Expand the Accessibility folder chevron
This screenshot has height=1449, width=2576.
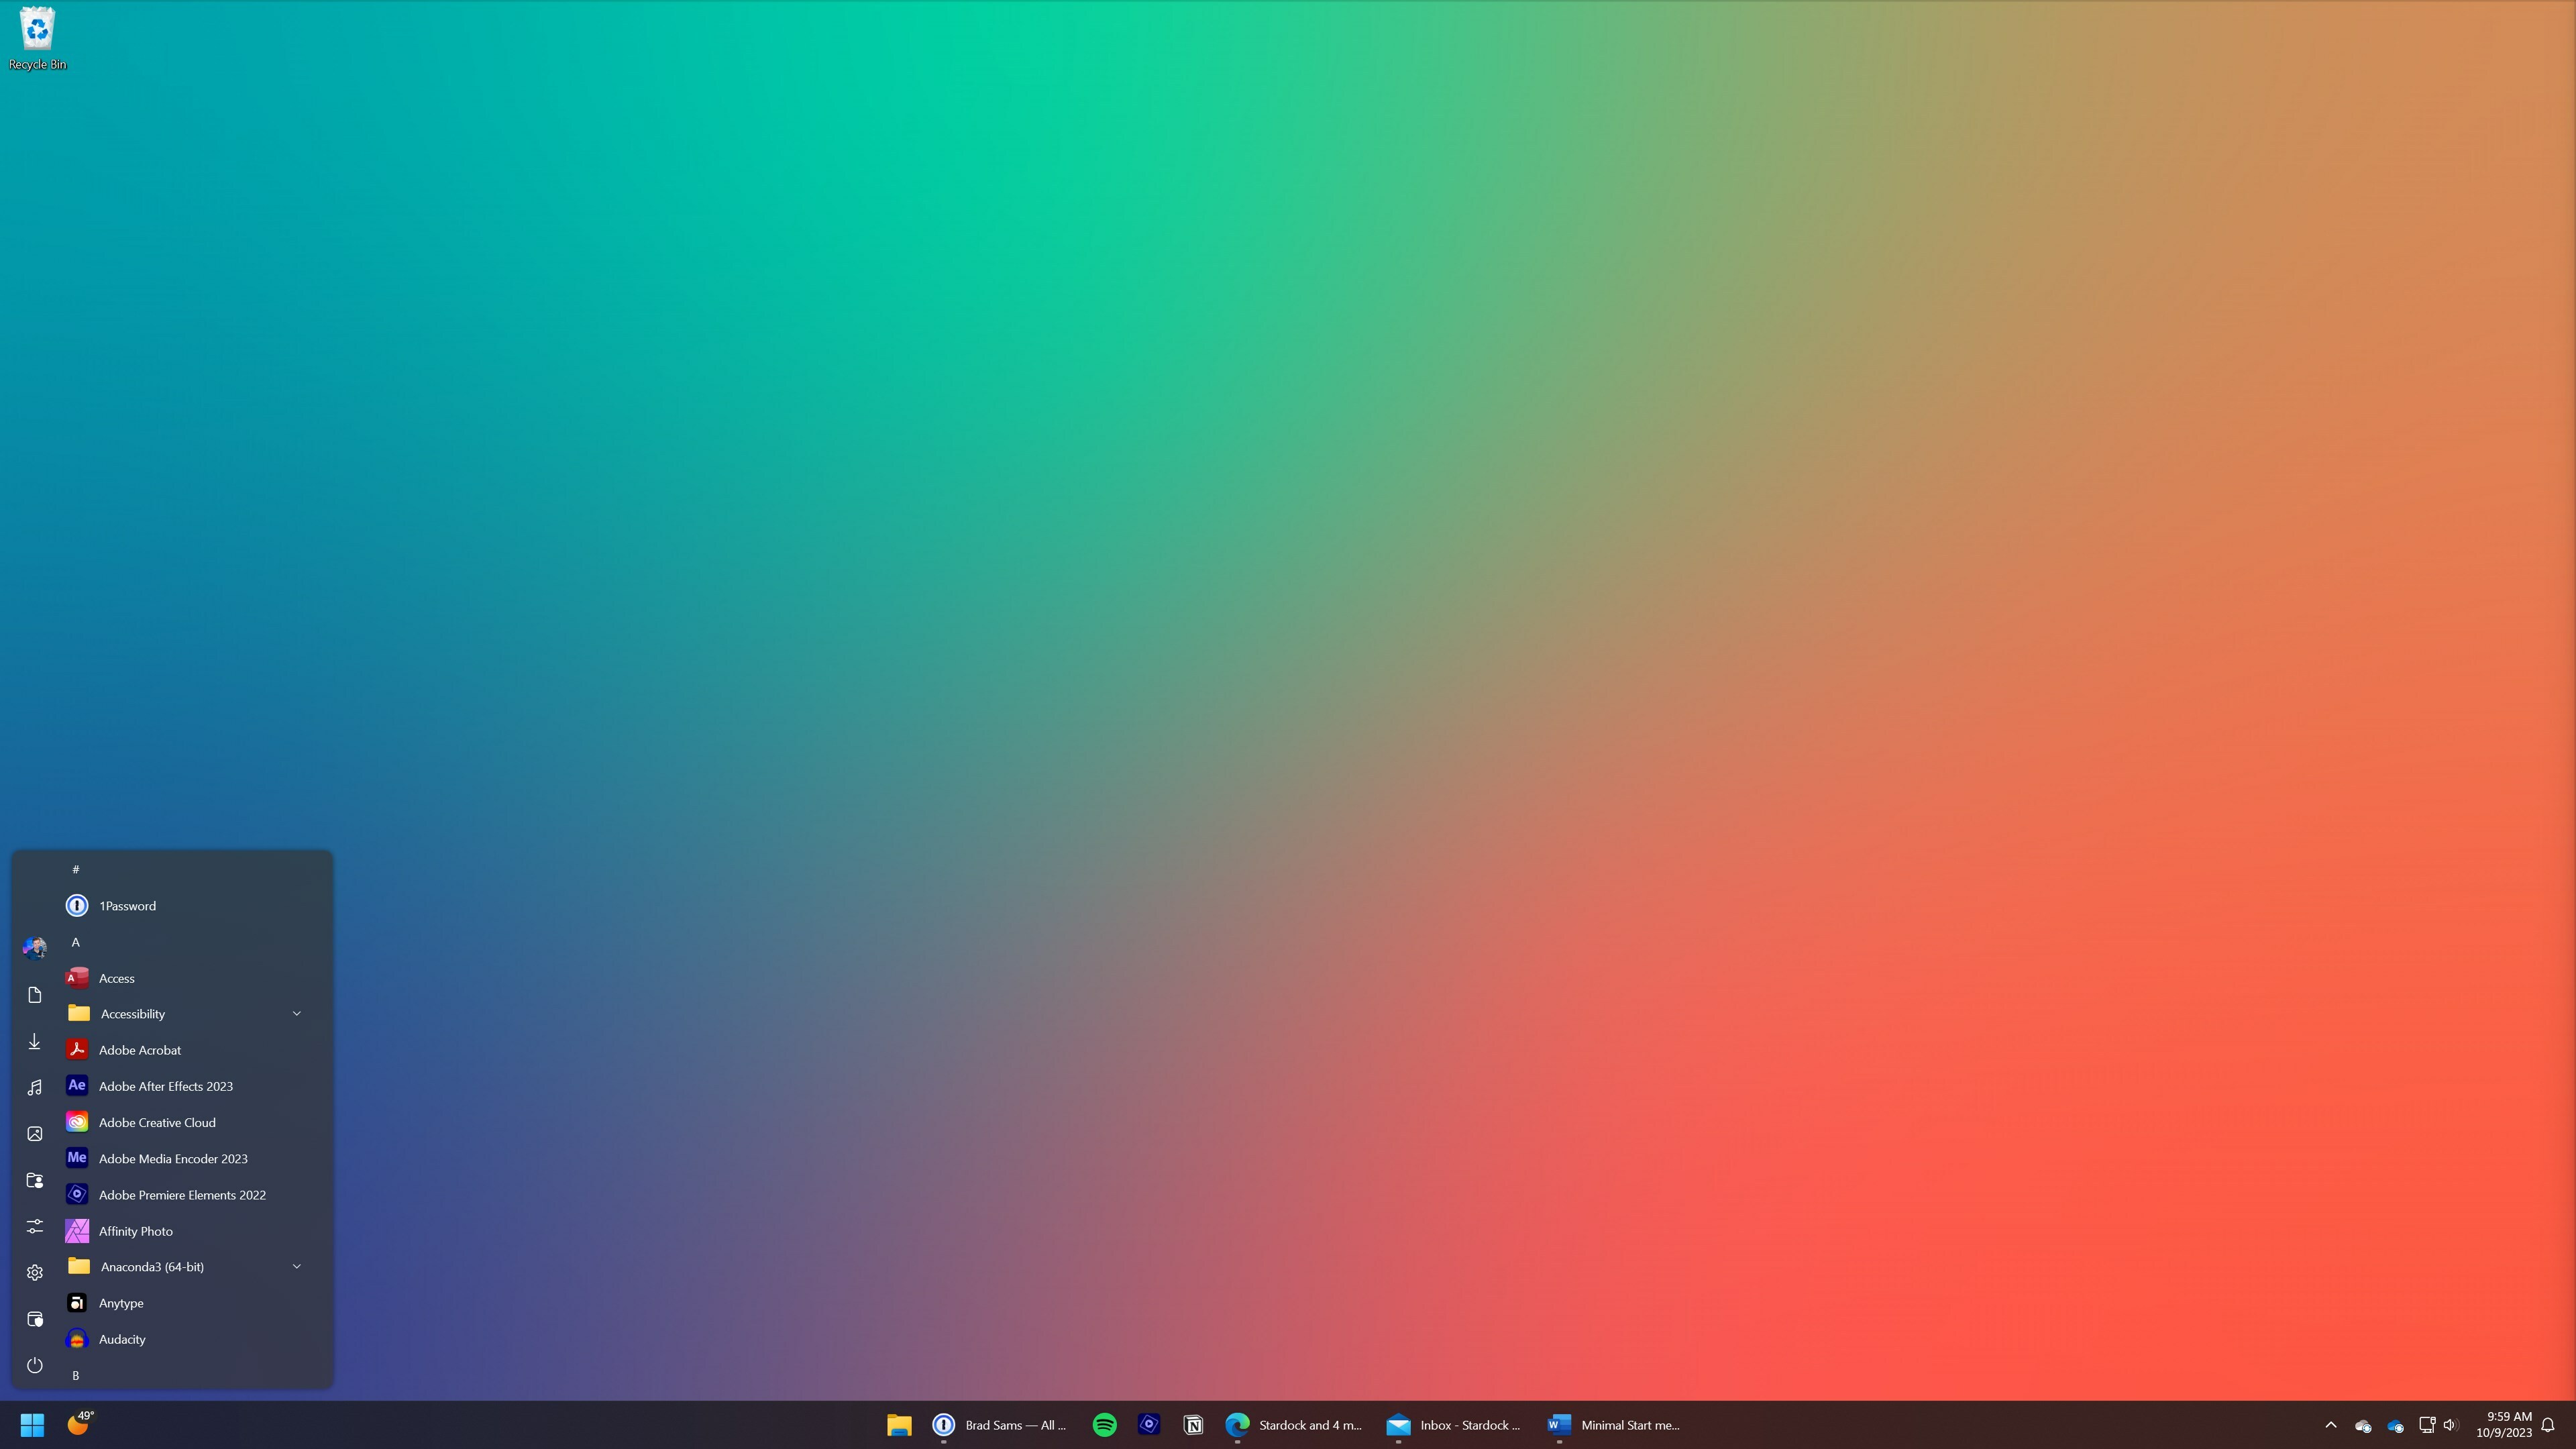[296, 1014]
